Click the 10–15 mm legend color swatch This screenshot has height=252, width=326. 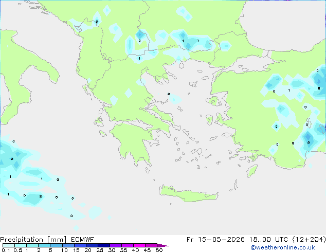[x=68, y=245]
